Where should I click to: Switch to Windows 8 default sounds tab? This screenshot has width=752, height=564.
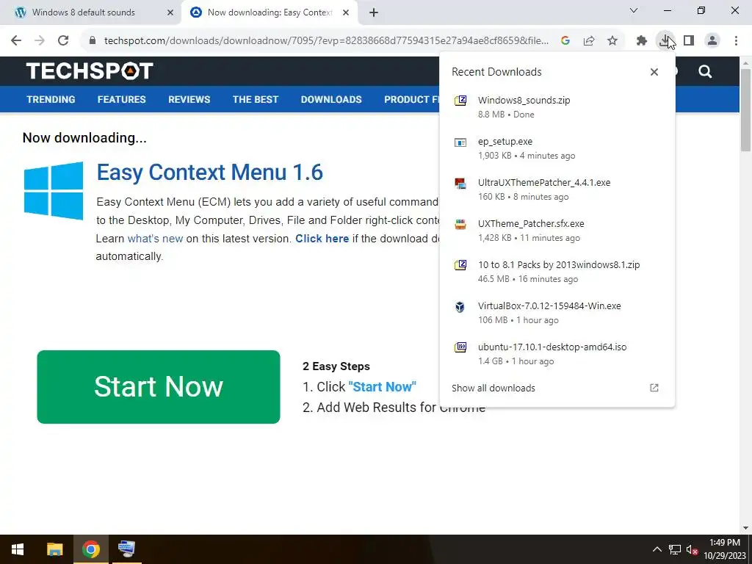point(90,12)
